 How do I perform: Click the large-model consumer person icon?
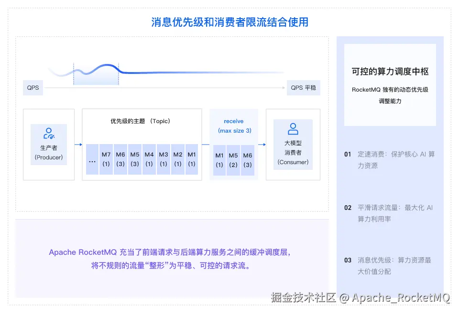[x=293, y=129]
